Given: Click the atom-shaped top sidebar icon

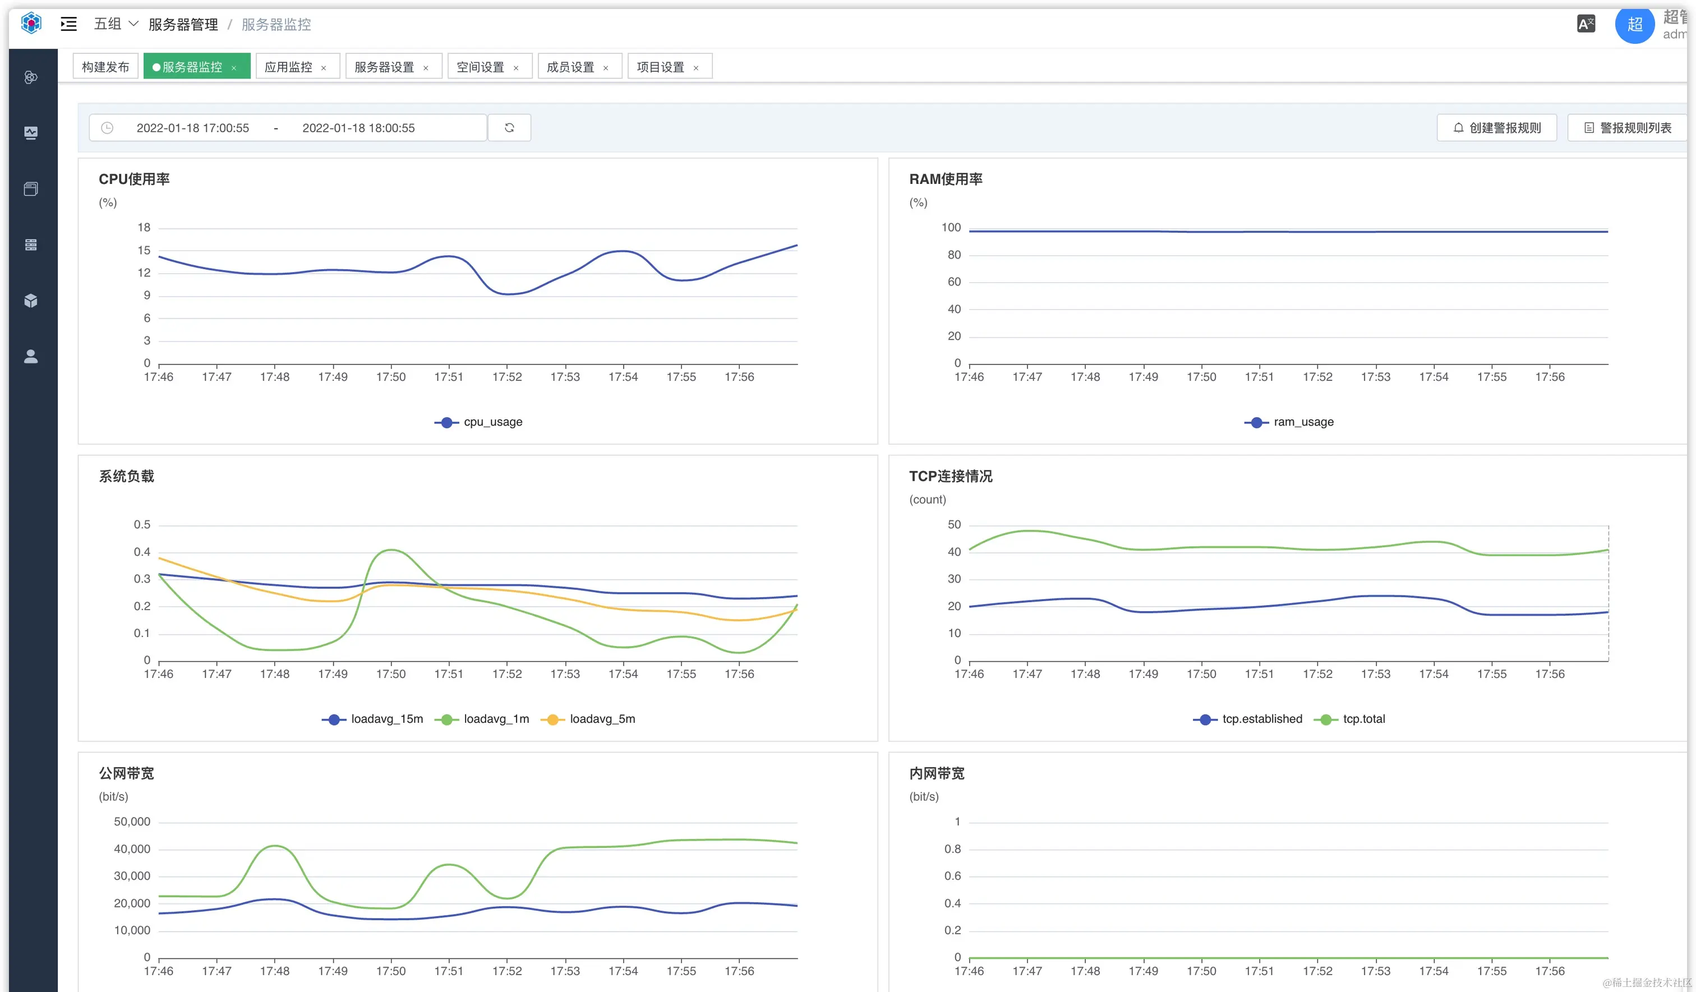Looking at the screenshot, I should coord(31,77).
